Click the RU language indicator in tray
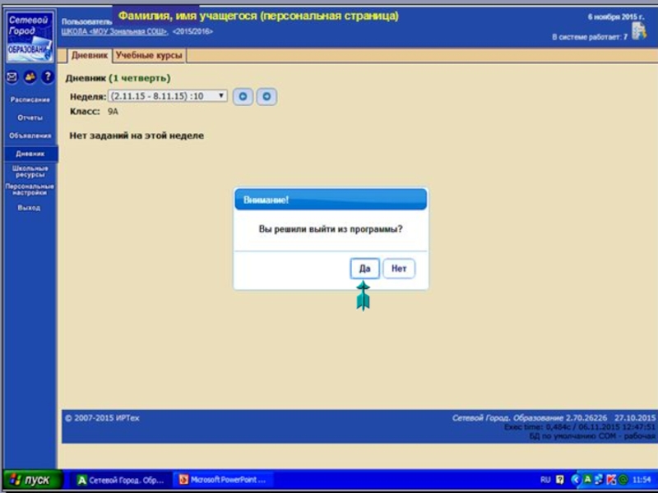The image size is (658, 493). 545,480
